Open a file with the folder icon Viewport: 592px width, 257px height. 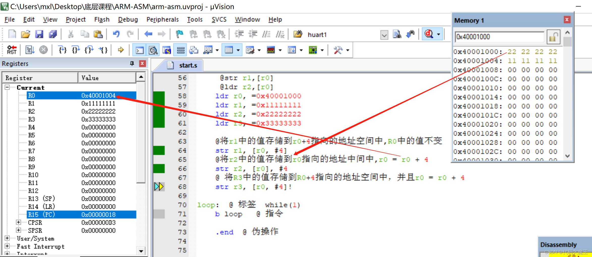(25, 34)
